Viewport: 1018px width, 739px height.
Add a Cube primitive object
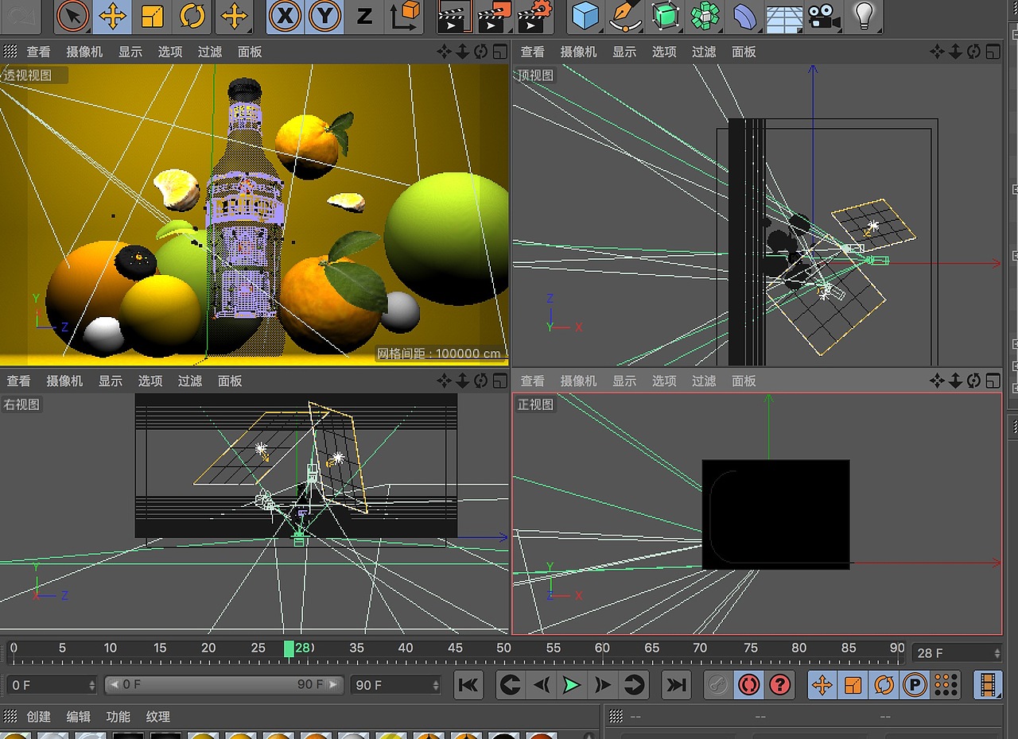585,16
